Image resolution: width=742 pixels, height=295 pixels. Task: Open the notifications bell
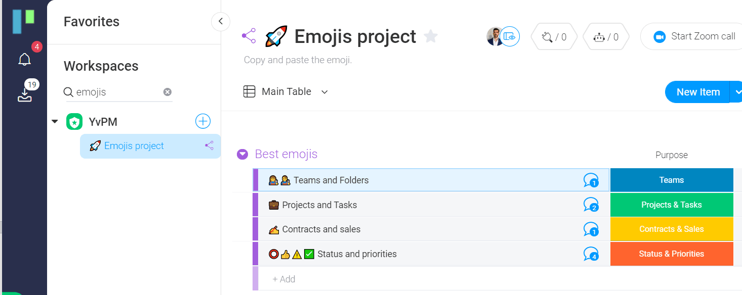pos(24,59)
